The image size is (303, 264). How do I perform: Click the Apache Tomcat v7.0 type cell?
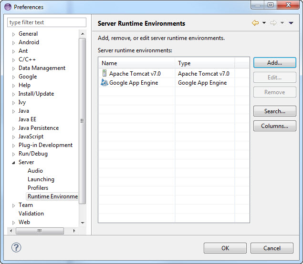[x=203, y=74]
